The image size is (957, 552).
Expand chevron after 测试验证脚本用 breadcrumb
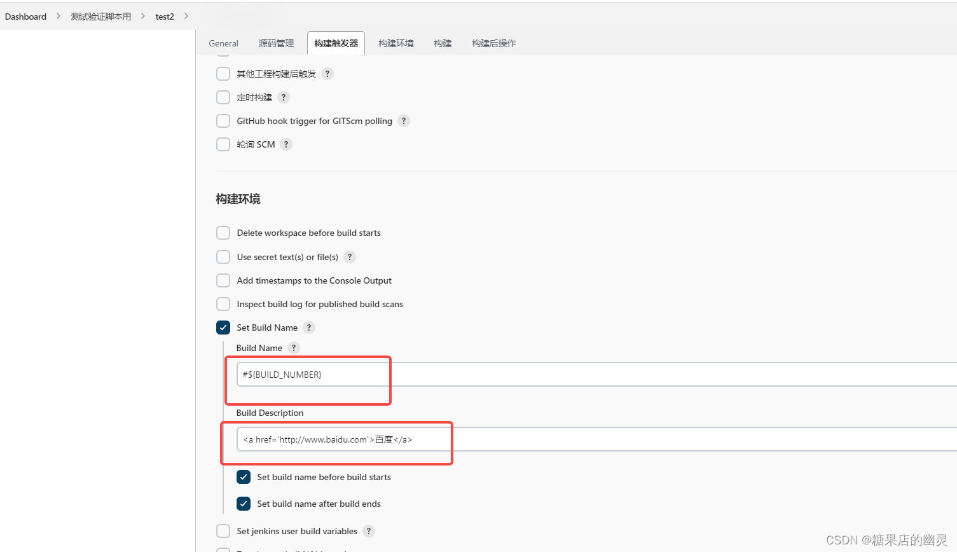pyautogui.click(x=143, y=16)
